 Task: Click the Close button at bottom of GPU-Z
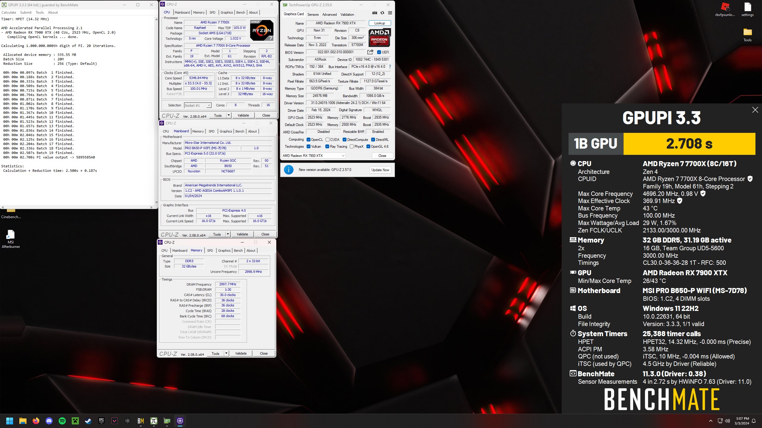[382, 156]
